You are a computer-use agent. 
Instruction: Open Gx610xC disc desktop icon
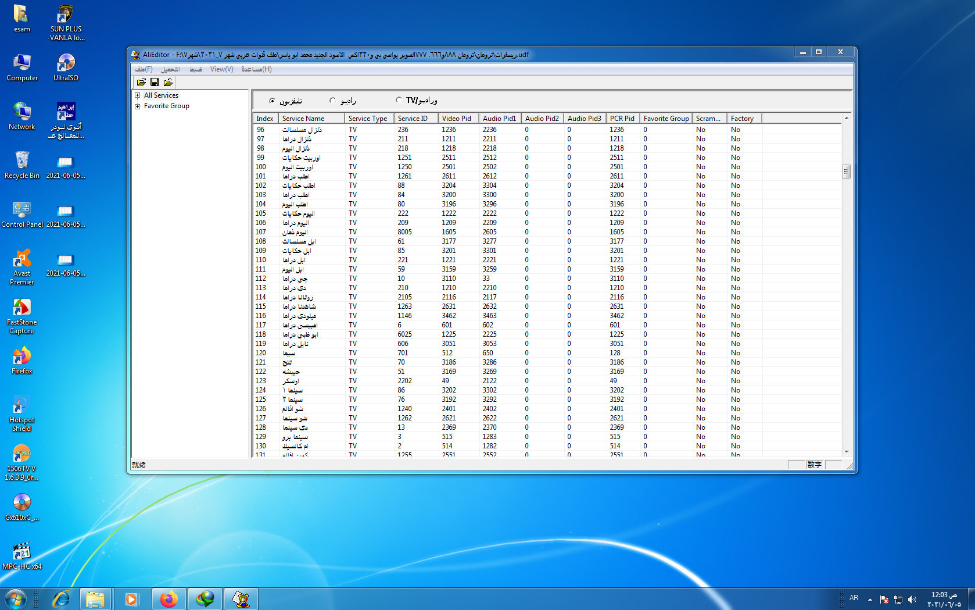[x=22, y=506]
